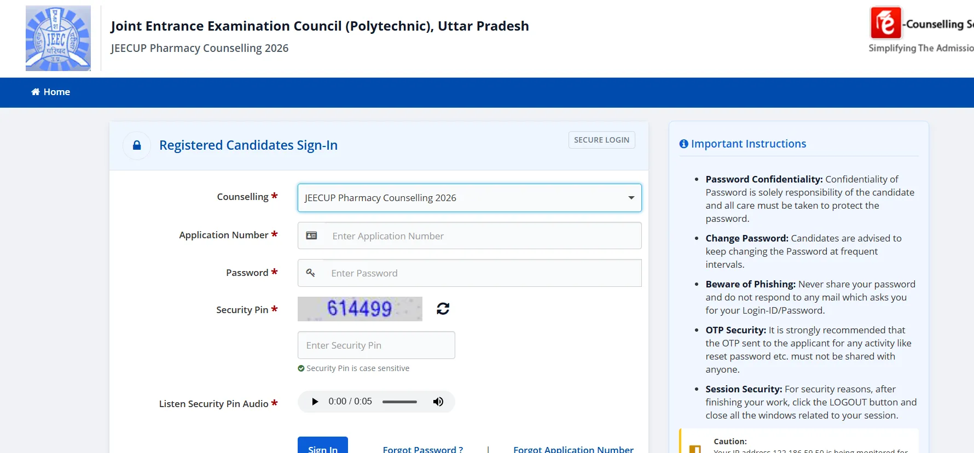Click the Important Instructions heading
The height and width of the screenshot is (453, 974).
[749, 144]
